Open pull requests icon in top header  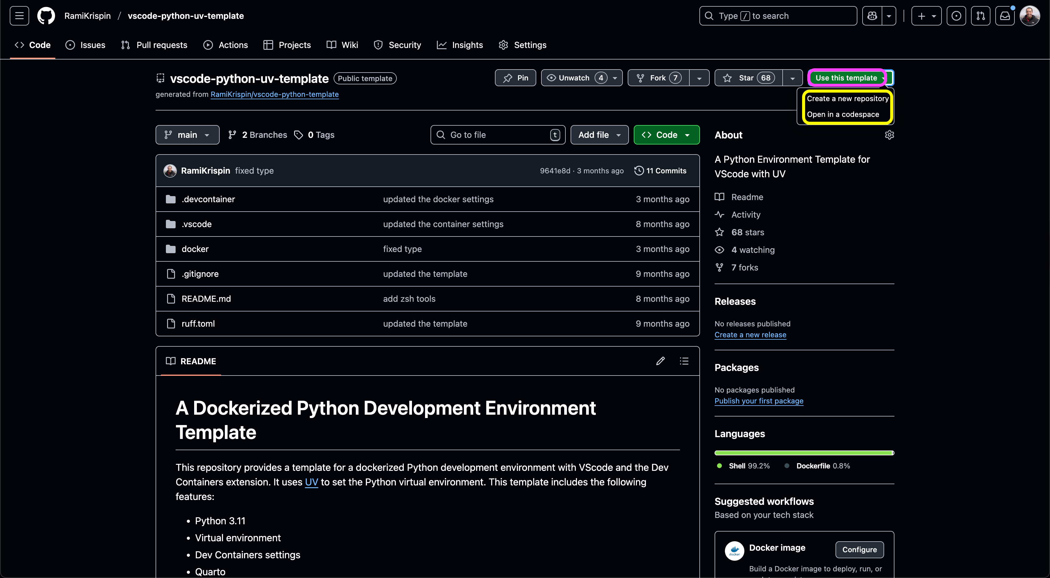coord(980,16)
